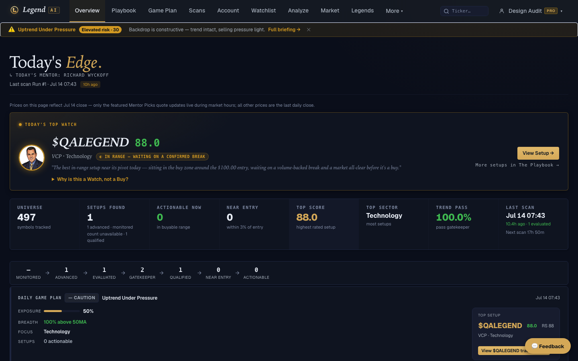Click the Trend Pass 100.0% card

tap(464, 224)
